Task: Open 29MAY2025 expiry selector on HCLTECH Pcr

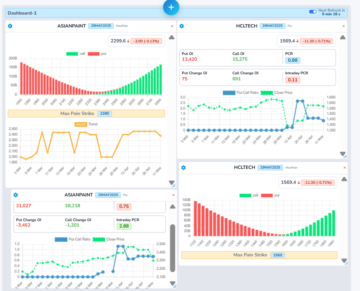Action: pos(272,25)
